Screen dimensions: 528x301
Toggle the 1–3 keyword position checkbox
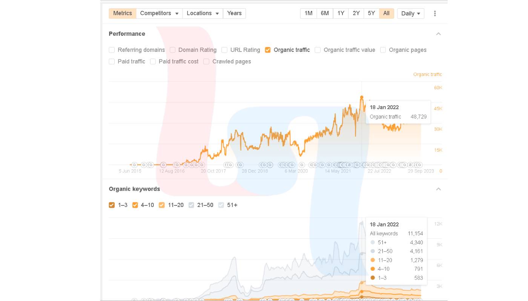coord(112,205)
